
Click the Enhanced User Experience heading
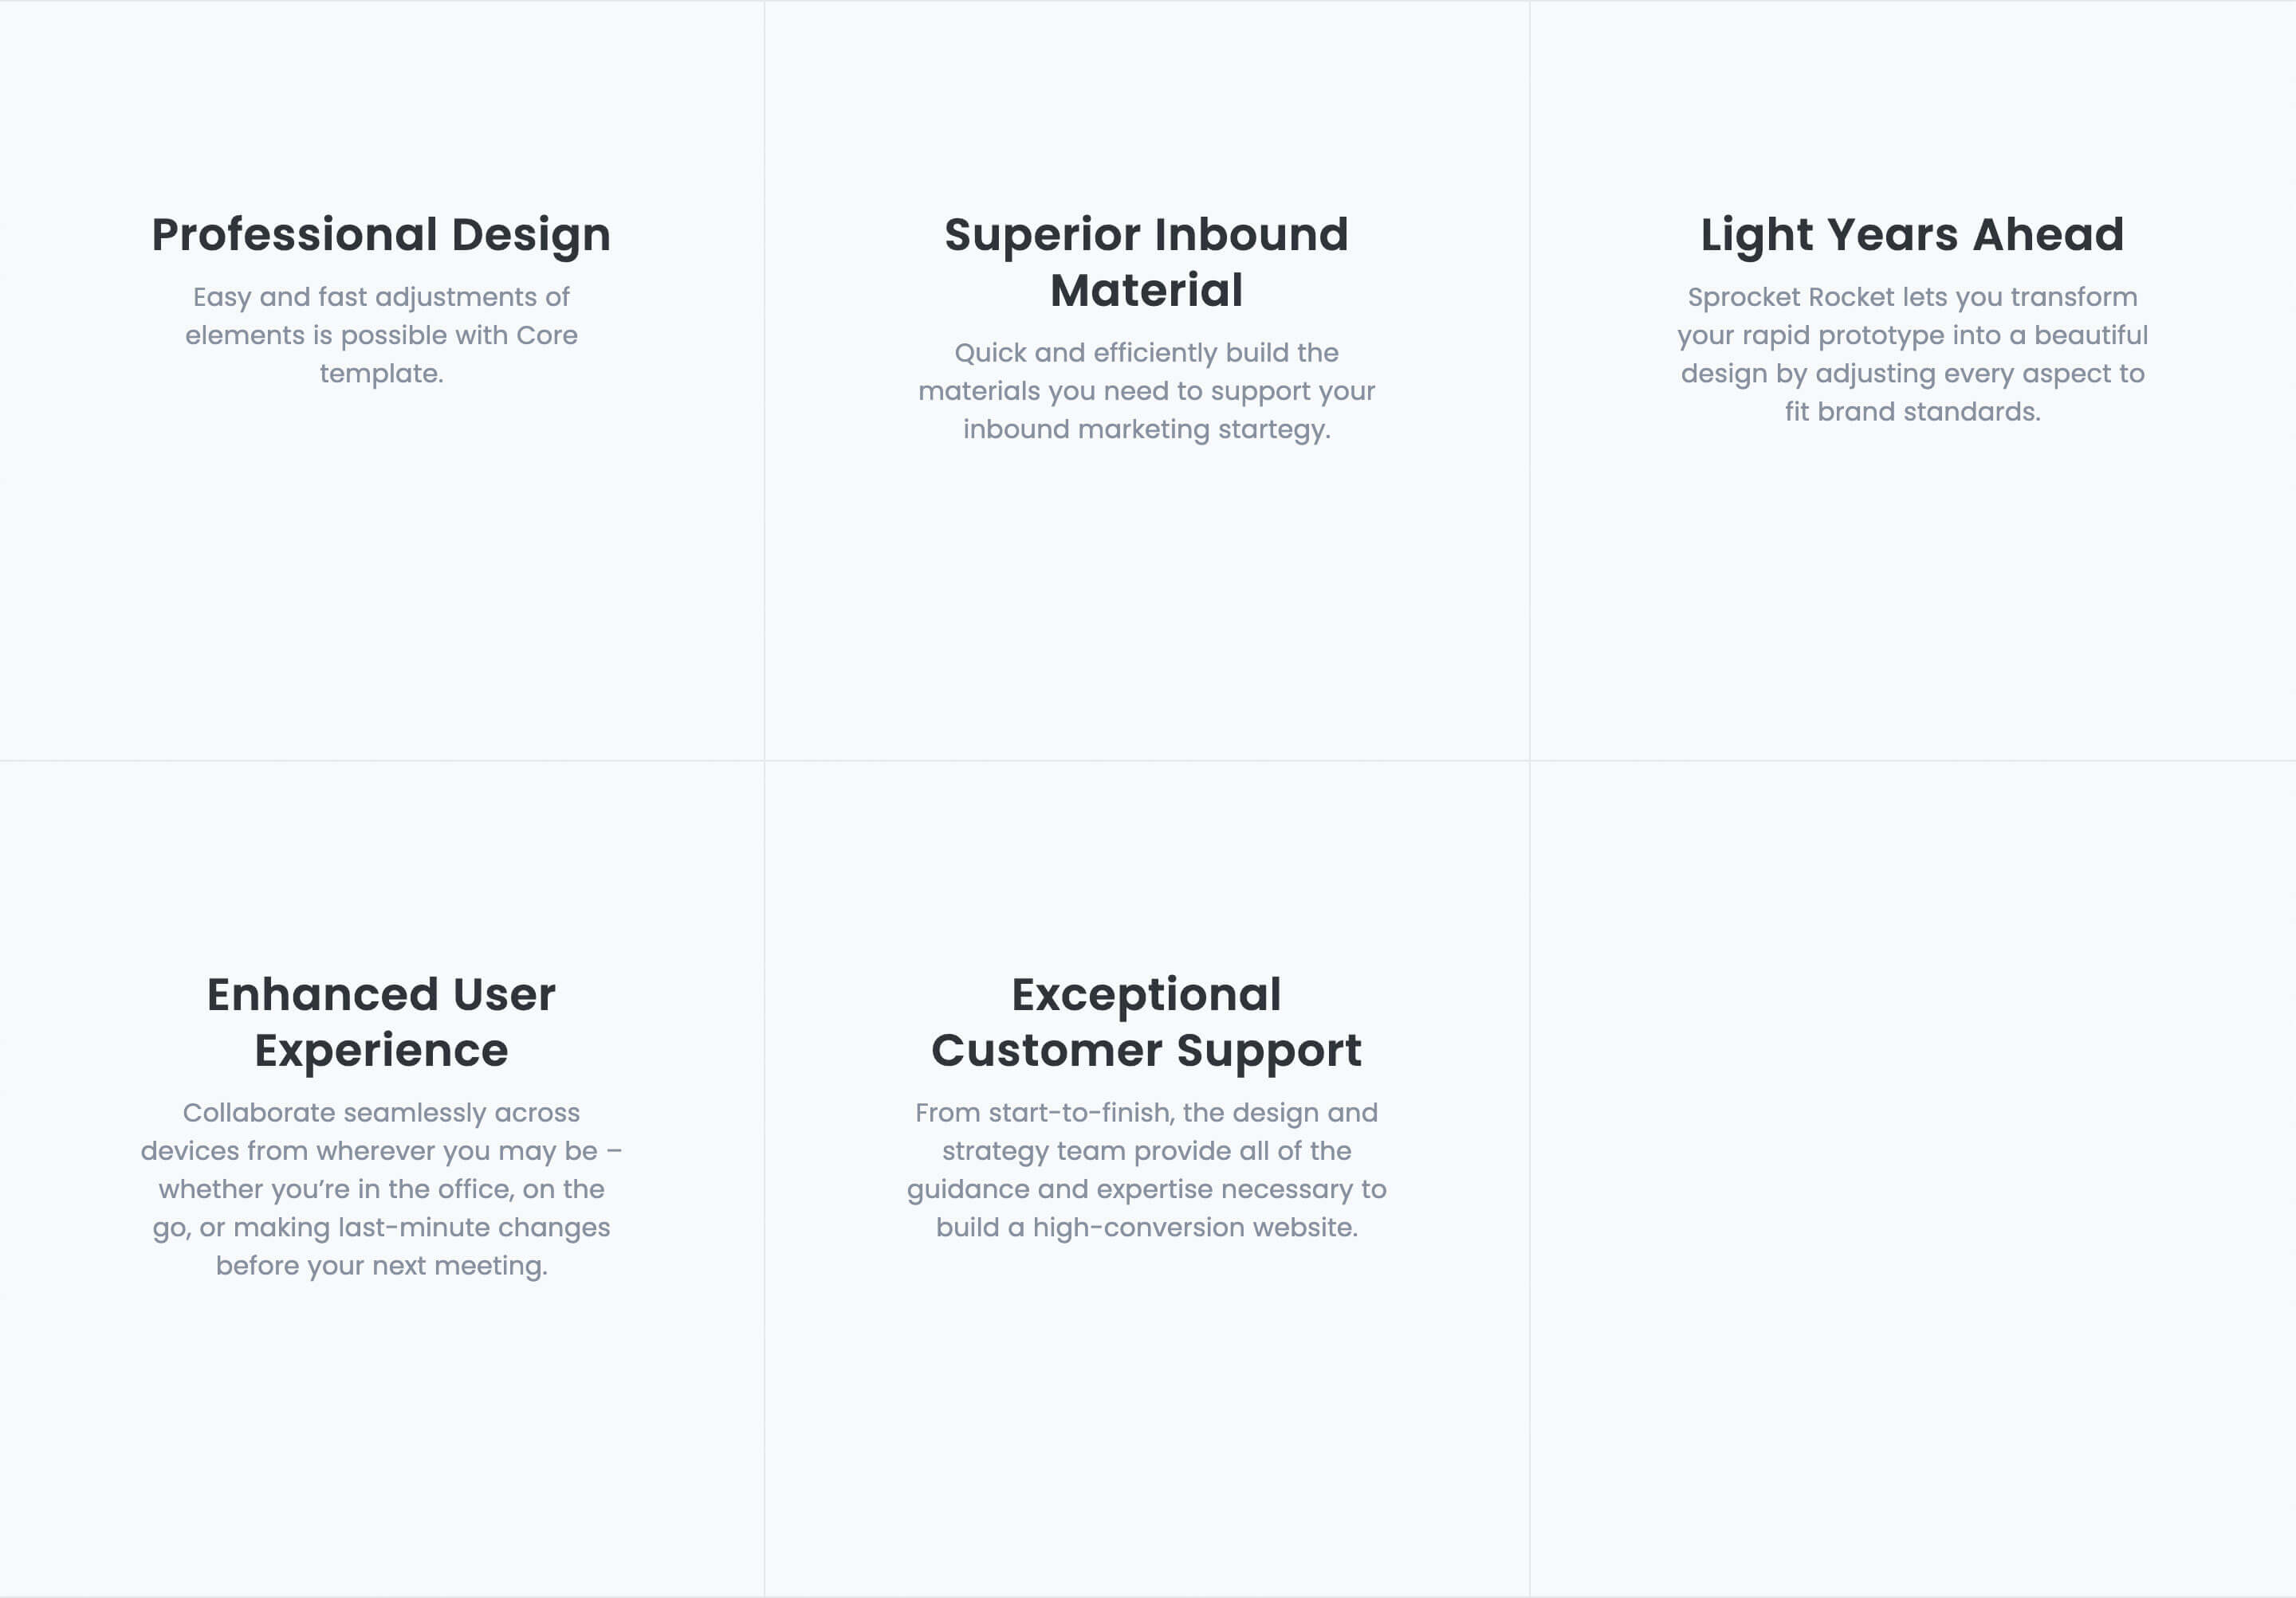coord(381,1021)
